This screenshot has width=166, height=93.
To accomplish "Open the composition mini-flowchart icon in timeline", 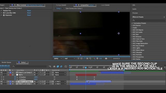I will pyautogui.click(x=50, y=66).
